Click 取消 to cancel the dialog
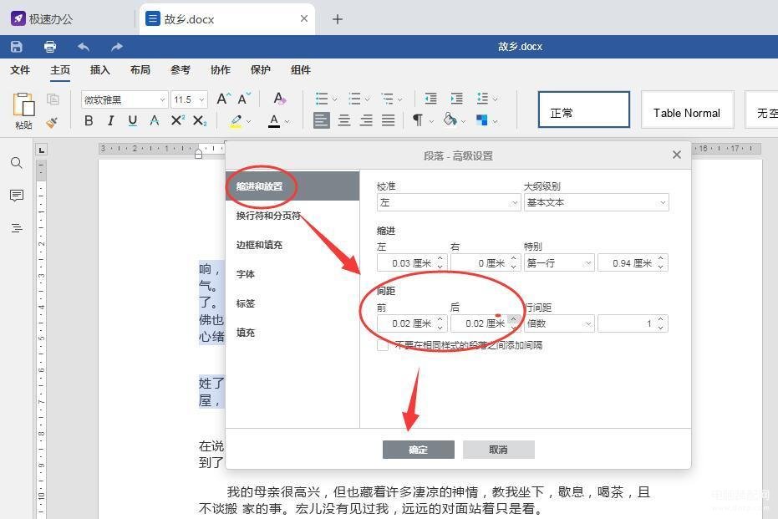 [x=499, y=450]
